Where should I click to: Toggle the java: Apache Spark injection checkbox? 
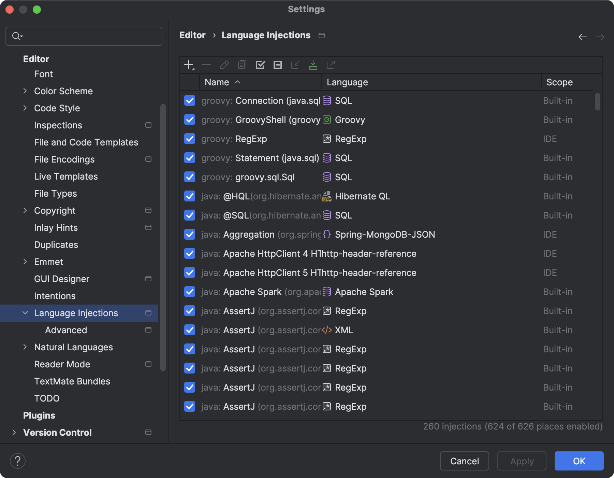(190, 292)
